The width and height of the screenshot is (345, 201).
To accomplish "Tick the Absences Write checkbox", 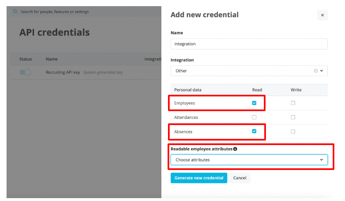I will coord(293,132).
